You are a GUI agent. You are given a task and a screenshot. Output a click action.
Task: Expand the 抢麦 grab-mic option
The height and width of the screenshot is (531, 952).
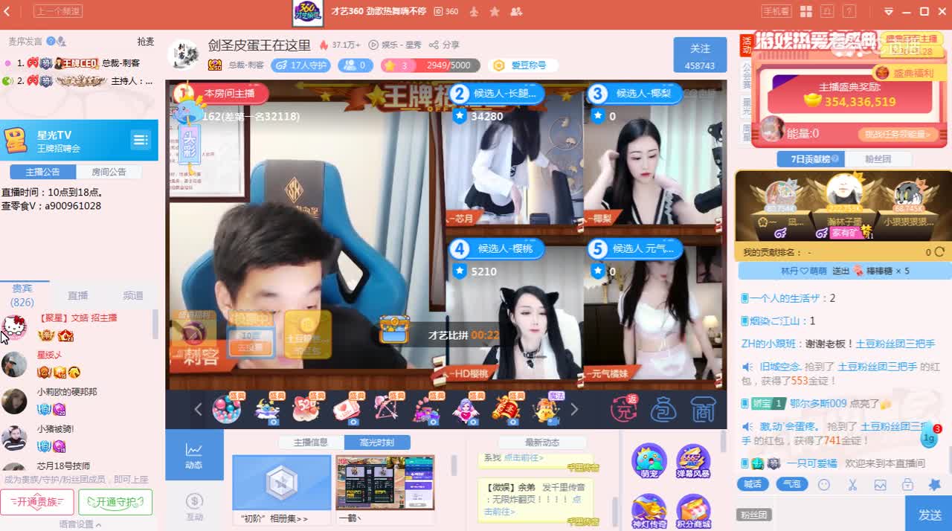146,42
